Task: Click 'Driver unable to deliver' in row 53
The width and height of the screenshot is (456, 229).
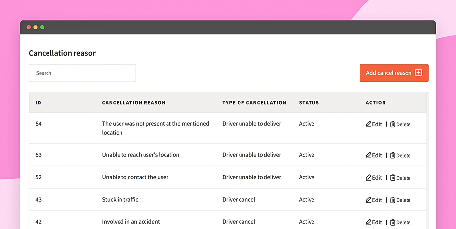Action: [252, 155]
